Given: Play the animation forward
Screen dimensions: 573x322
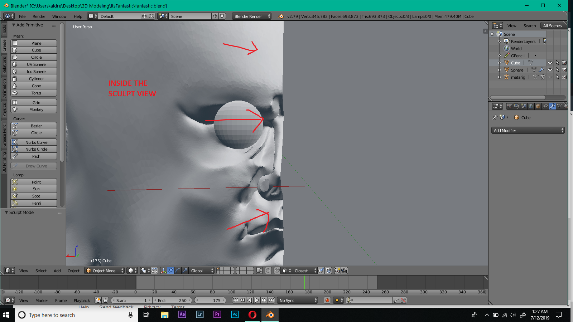Looking at the screenshot, I should 257,300.
